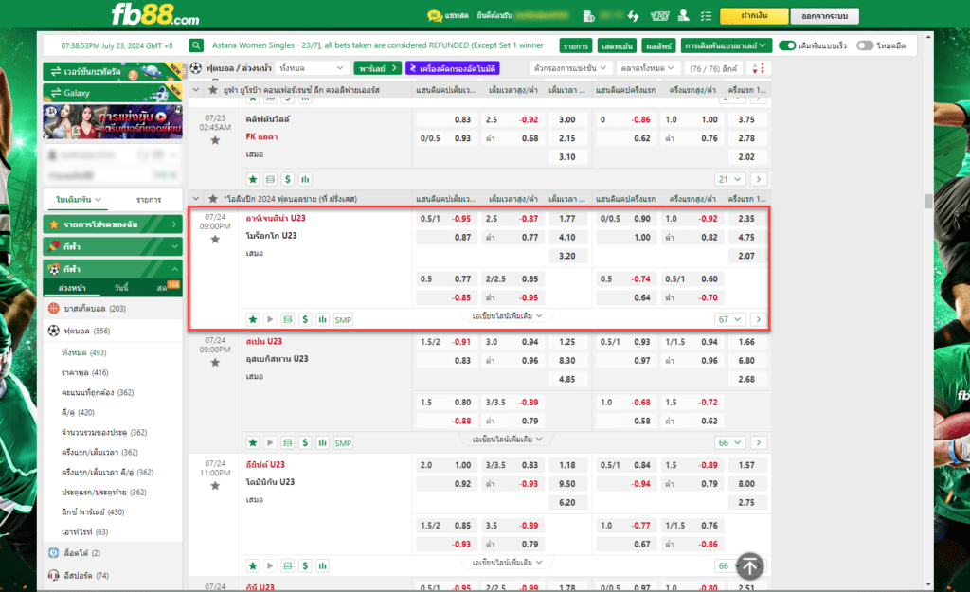Collapse the ยูฟ่า ยูโรป้า league section chevron
Screen dimensions: 970x592
pyautogui.click(x=196, y=90)
